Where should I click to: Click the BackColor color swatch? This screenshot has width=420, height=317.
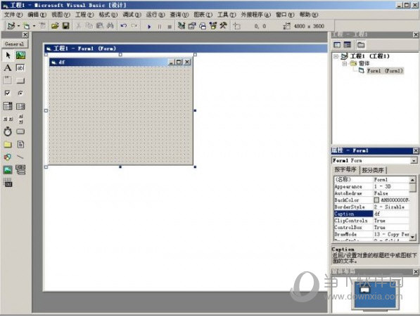point(376,200)
